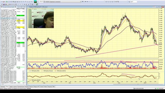165x93 pixels.
Task: Select the ВТБ ао row in table
Action: coord(13,16)
